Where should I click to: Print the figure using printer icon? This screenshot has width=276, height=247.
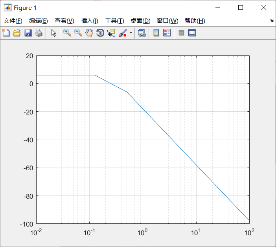pyautogui.click(x=39, y=33)
